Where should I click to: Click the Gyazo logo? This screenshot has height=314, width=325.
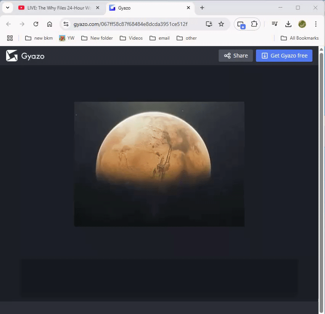(25, 56)
